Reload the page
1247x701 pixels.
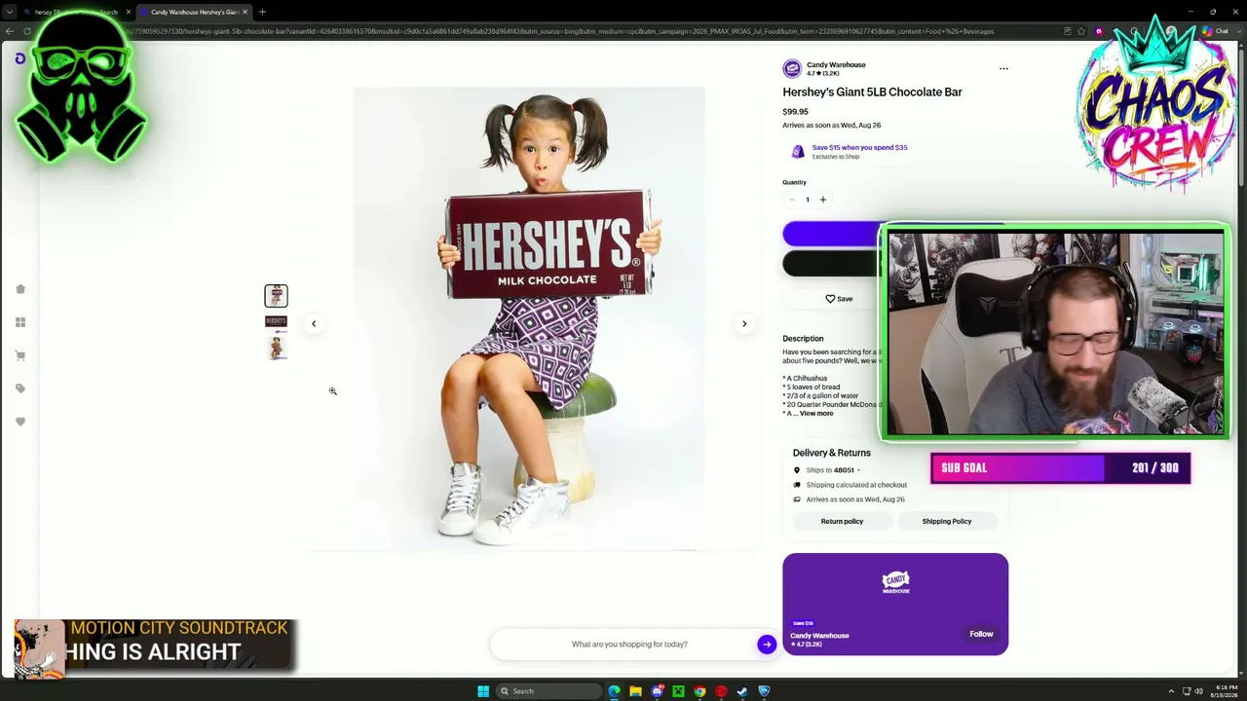27,31
